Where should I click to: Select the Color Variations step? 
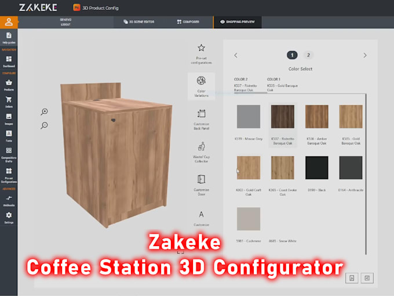pos(201,86)
